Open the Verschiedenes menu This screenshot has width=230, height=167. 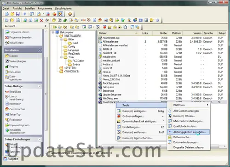63,8
